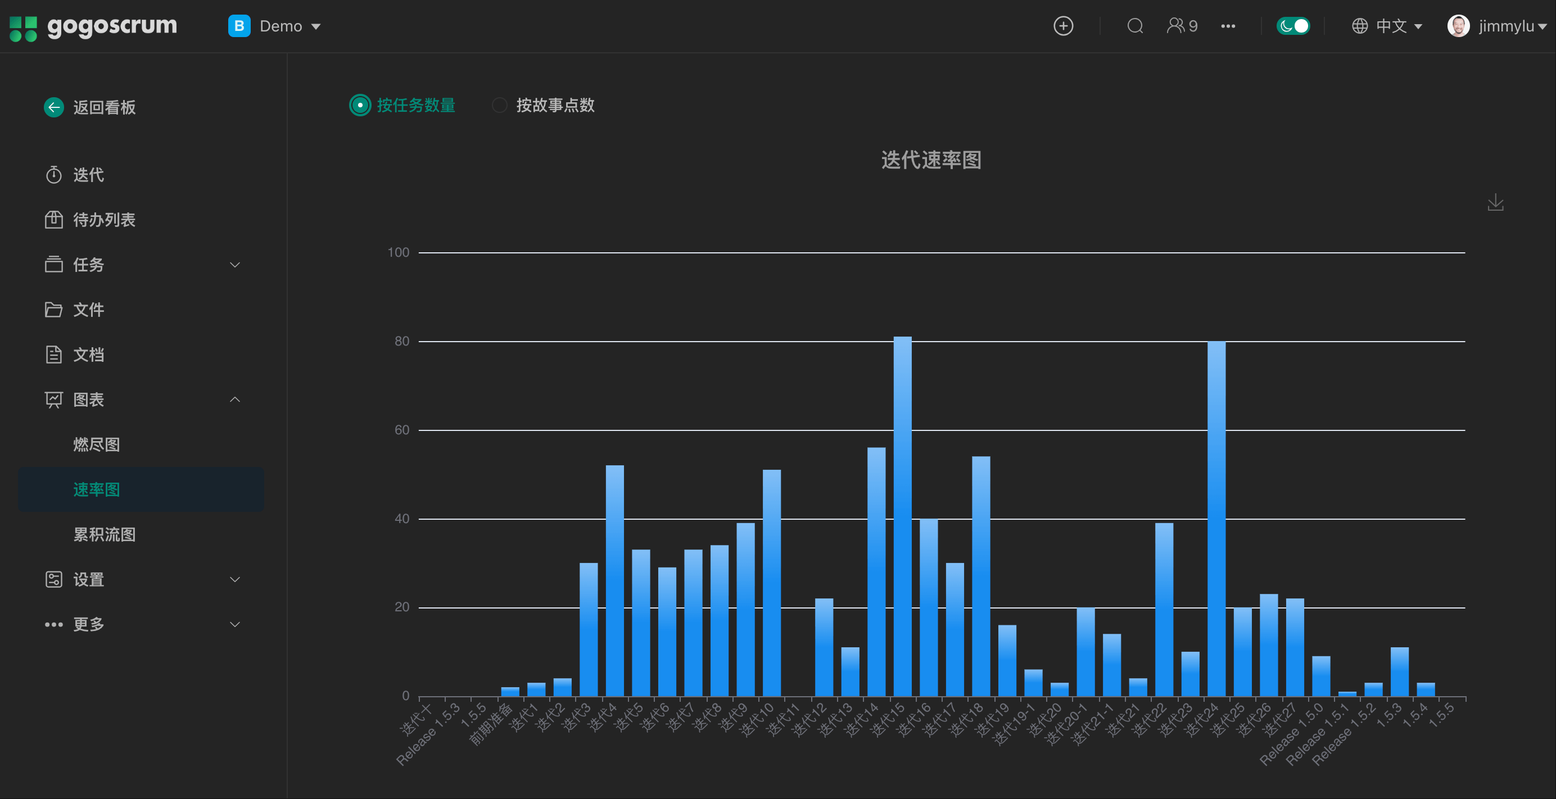1556x799 pixels.
Task: Go to 待办列表 backlog page
Action: point(104,220)
